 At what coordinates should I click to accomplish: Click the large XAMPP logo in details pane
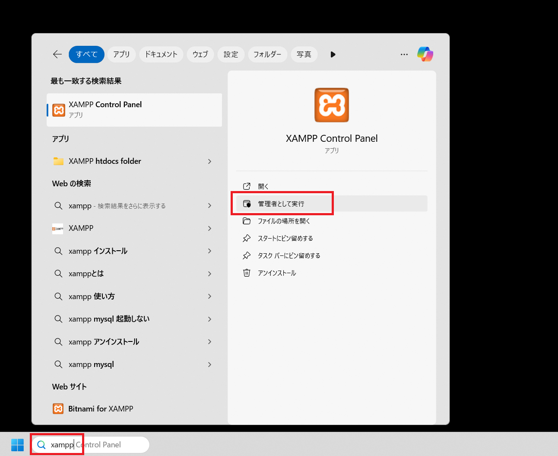coord(332,105)
